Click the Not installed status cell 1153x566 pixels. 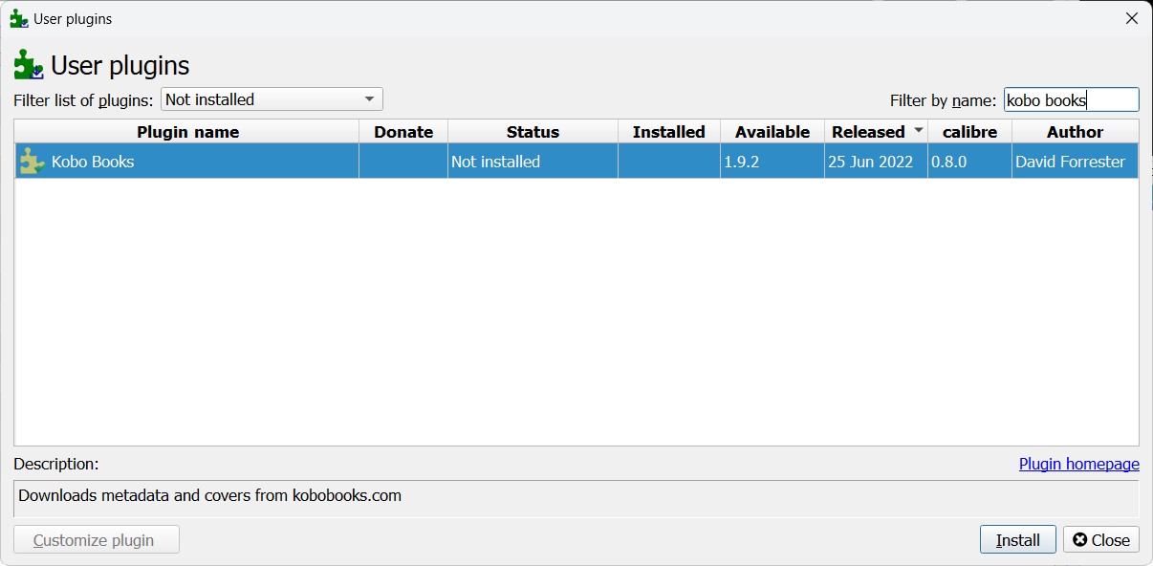coord(533,162)
